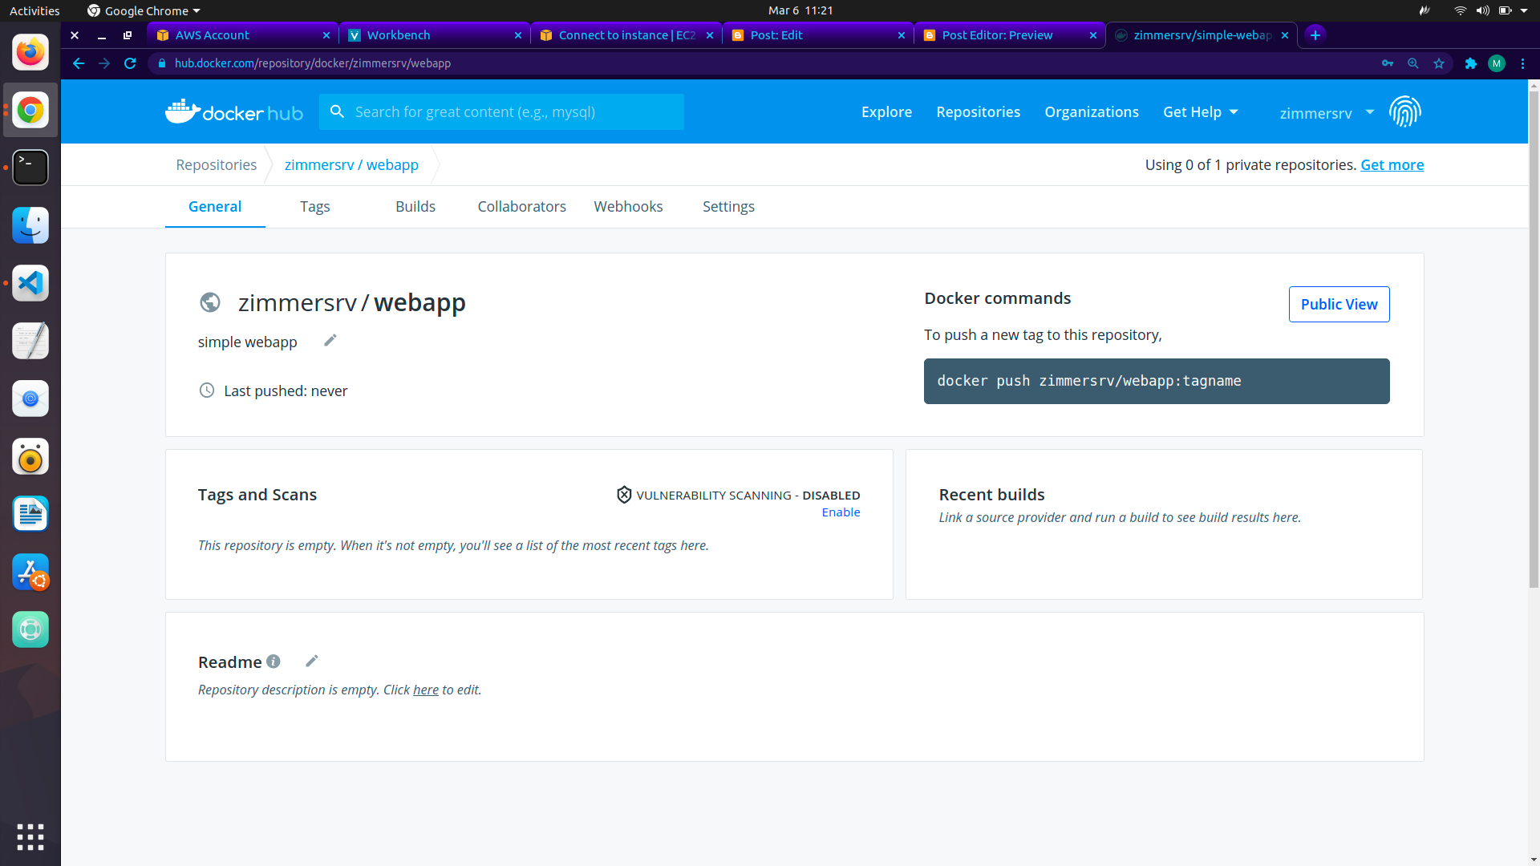Click the last pushed clock icon
Viewport: 1540px width, 866px height.
click(207, 391)
